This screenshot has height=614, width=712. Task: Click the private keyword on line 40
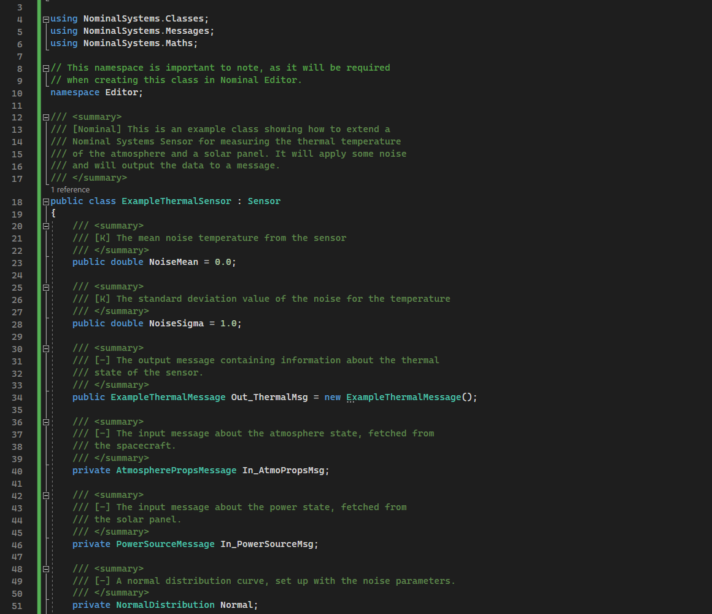point(91,470)
